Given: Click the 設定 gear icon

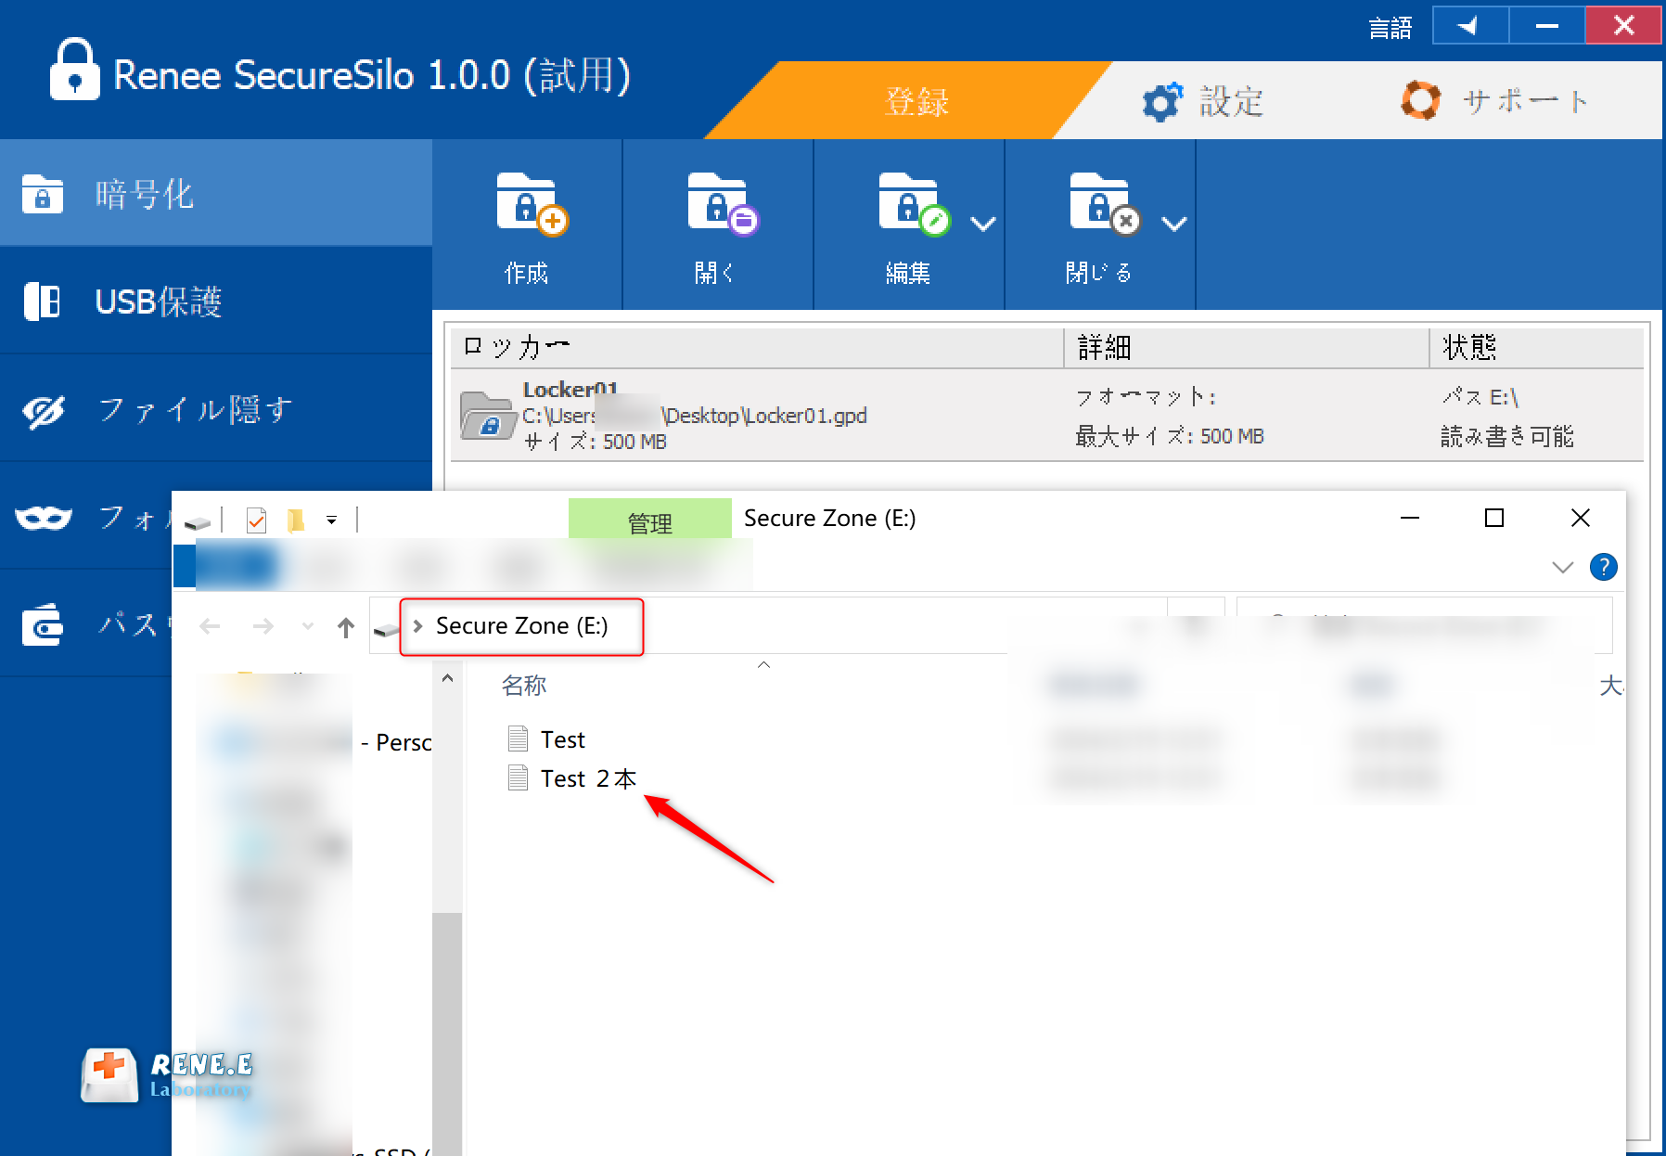Looking at the screenshot, I should click(1162, 101).
